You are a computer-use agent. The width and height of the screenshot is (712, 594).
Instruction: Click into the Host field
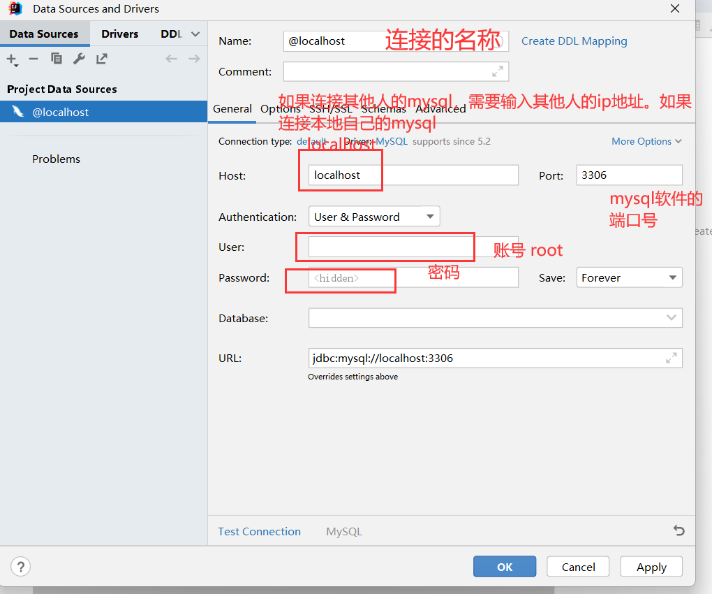tap(413, 175)
